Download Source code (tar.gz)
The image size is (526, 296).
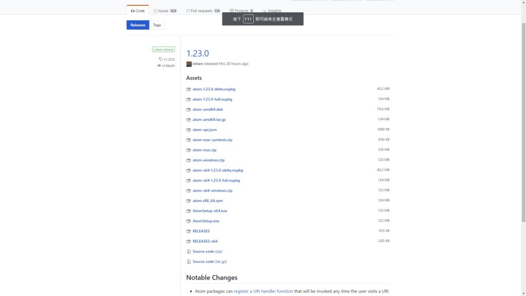(210, 262)
